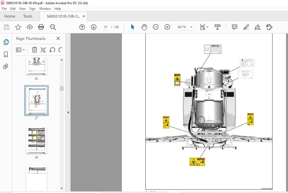Click the Fit page width icon
Screen dimensions: 288x193
(203, 27)
